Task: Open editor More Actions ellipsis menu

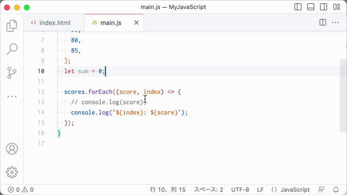Action: (335, 23)
